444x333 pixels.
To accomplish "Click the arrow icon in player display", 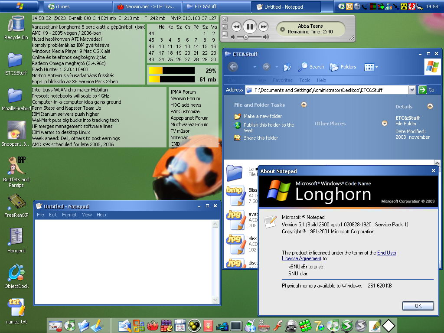I will pyautogui.click(x=282, y=29).
